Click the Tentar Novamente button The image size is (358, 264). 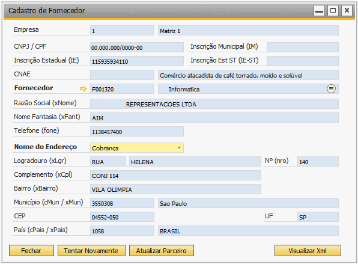coord(91,251)
